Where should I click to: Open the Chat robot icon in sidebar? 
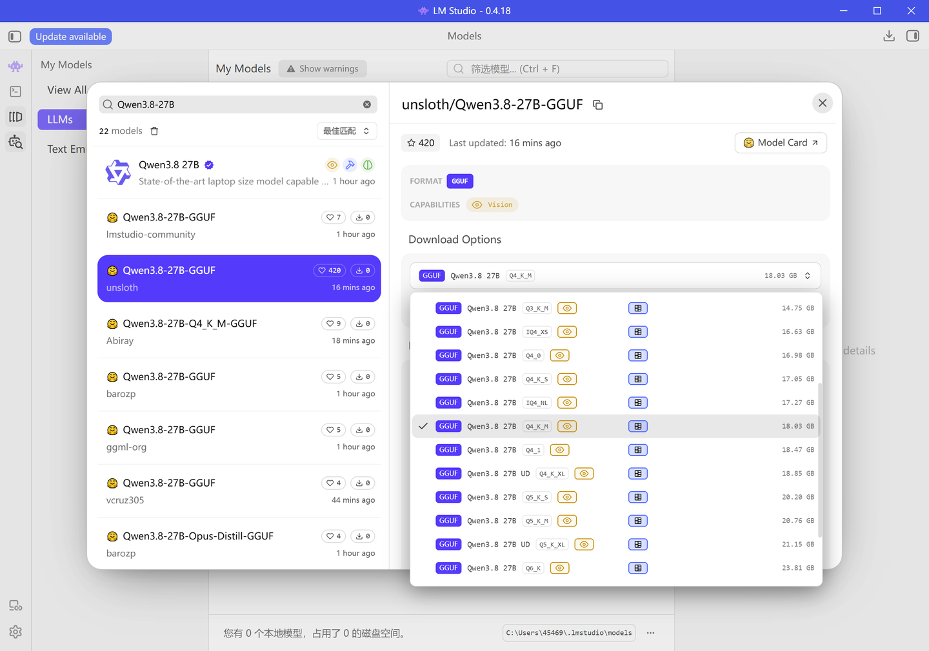click(x=15, y=66)
